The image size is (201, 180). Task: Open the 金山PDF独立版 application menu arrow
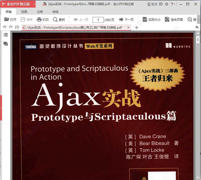(x=34, y=4)
